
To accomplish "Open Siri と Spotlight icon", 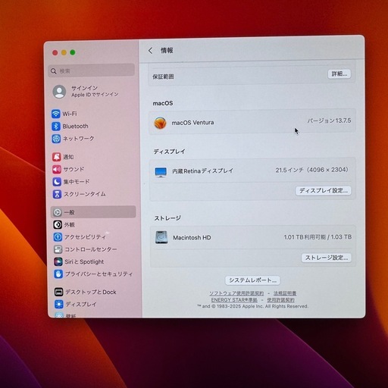I will pyautogui.click(x=58, y=261).
